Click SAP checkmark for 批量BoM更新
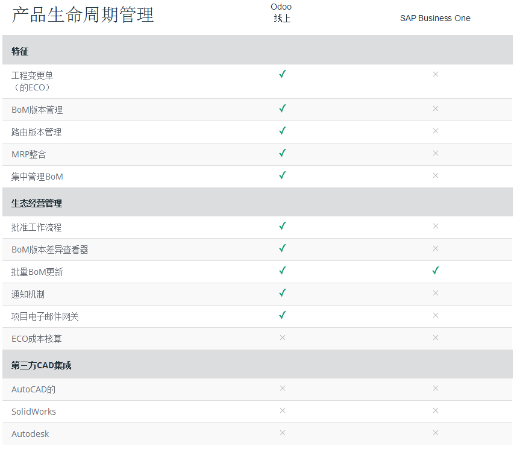 tap(436, 271)
